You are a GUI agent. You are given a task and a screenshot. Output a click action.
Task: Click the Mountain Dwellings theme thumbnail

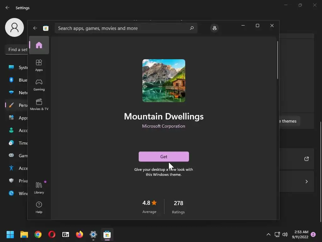[x=164, y=81]
